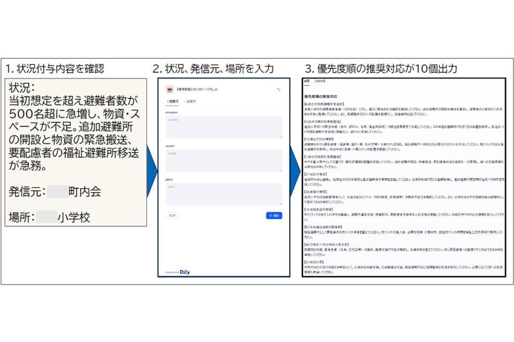514x342 pixels.
Task: Switch to the 一括実行 batch tab
Action: pyautogui.click(x=190, y=102)
